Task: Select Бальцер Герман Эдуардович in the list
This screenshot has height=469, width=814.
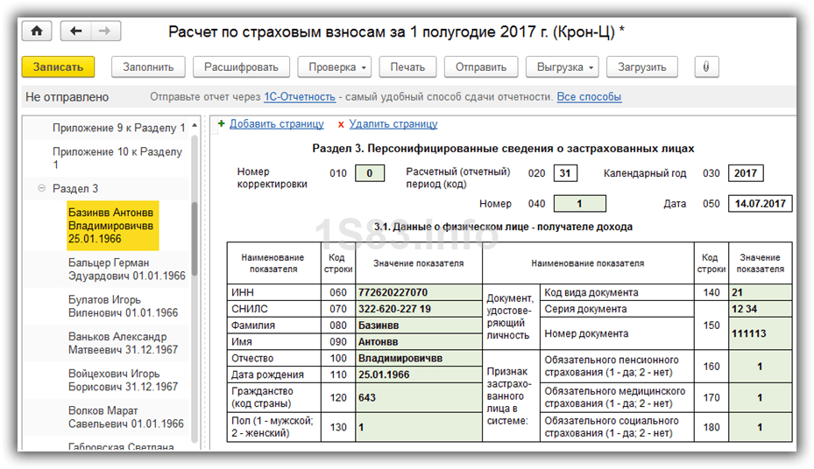Action: (127, 269)
